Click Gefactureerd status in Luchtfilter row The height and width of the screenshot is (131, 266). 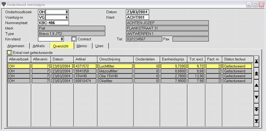(x=237, y=66)
